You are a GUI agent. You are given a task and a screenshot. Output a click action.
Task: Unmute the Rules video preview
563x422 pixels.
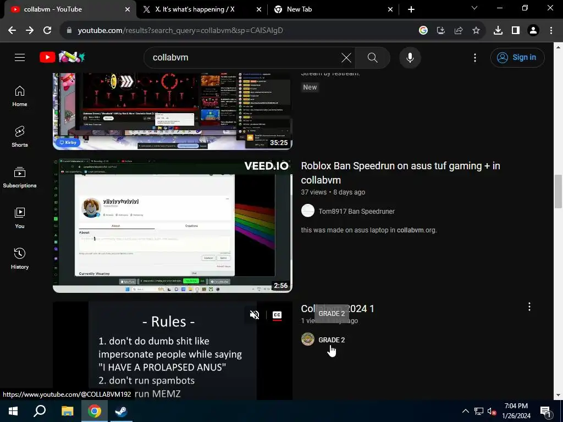[x=254, y=315]
